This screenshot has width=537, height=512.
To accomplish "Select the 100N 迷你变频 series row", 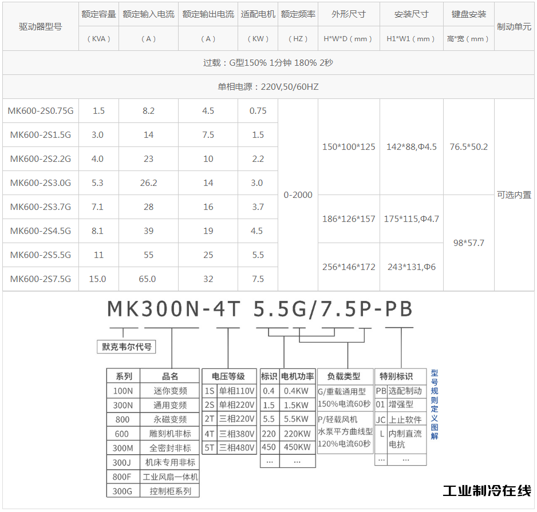I will [153, 391].
